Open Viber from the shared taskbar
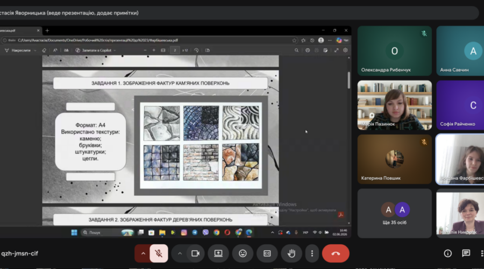Screen dimensions: 484x269 point(205,232)
